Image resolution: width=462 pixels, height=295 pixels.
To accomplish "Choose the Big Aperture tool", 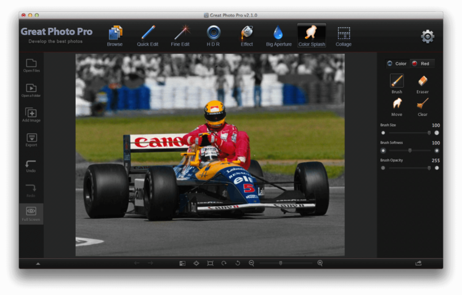I will click(x=278, y=36).
